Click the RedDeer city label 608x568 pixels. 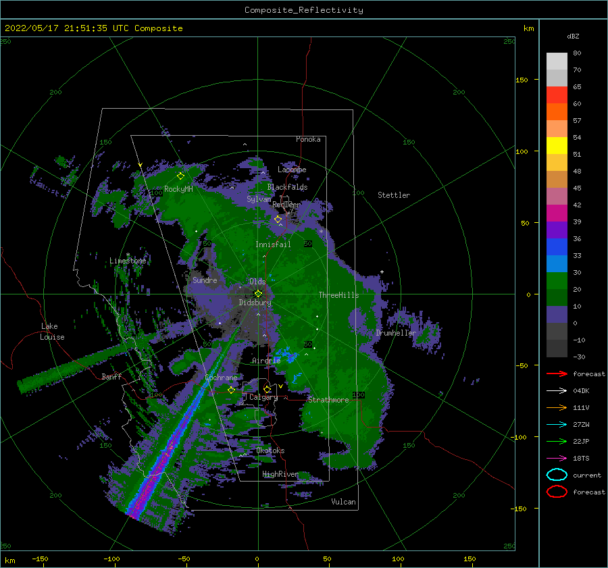tap(286, 205)
